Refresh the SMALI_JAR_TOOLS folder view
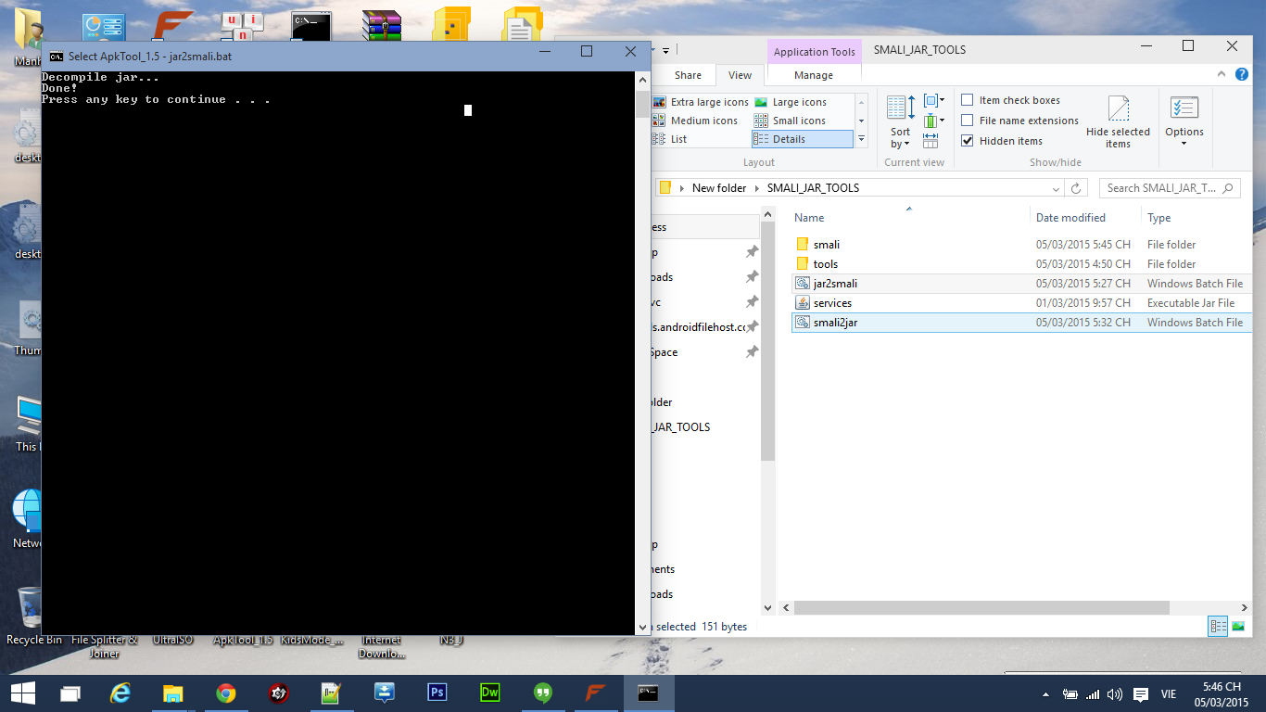 (1076, 188)
